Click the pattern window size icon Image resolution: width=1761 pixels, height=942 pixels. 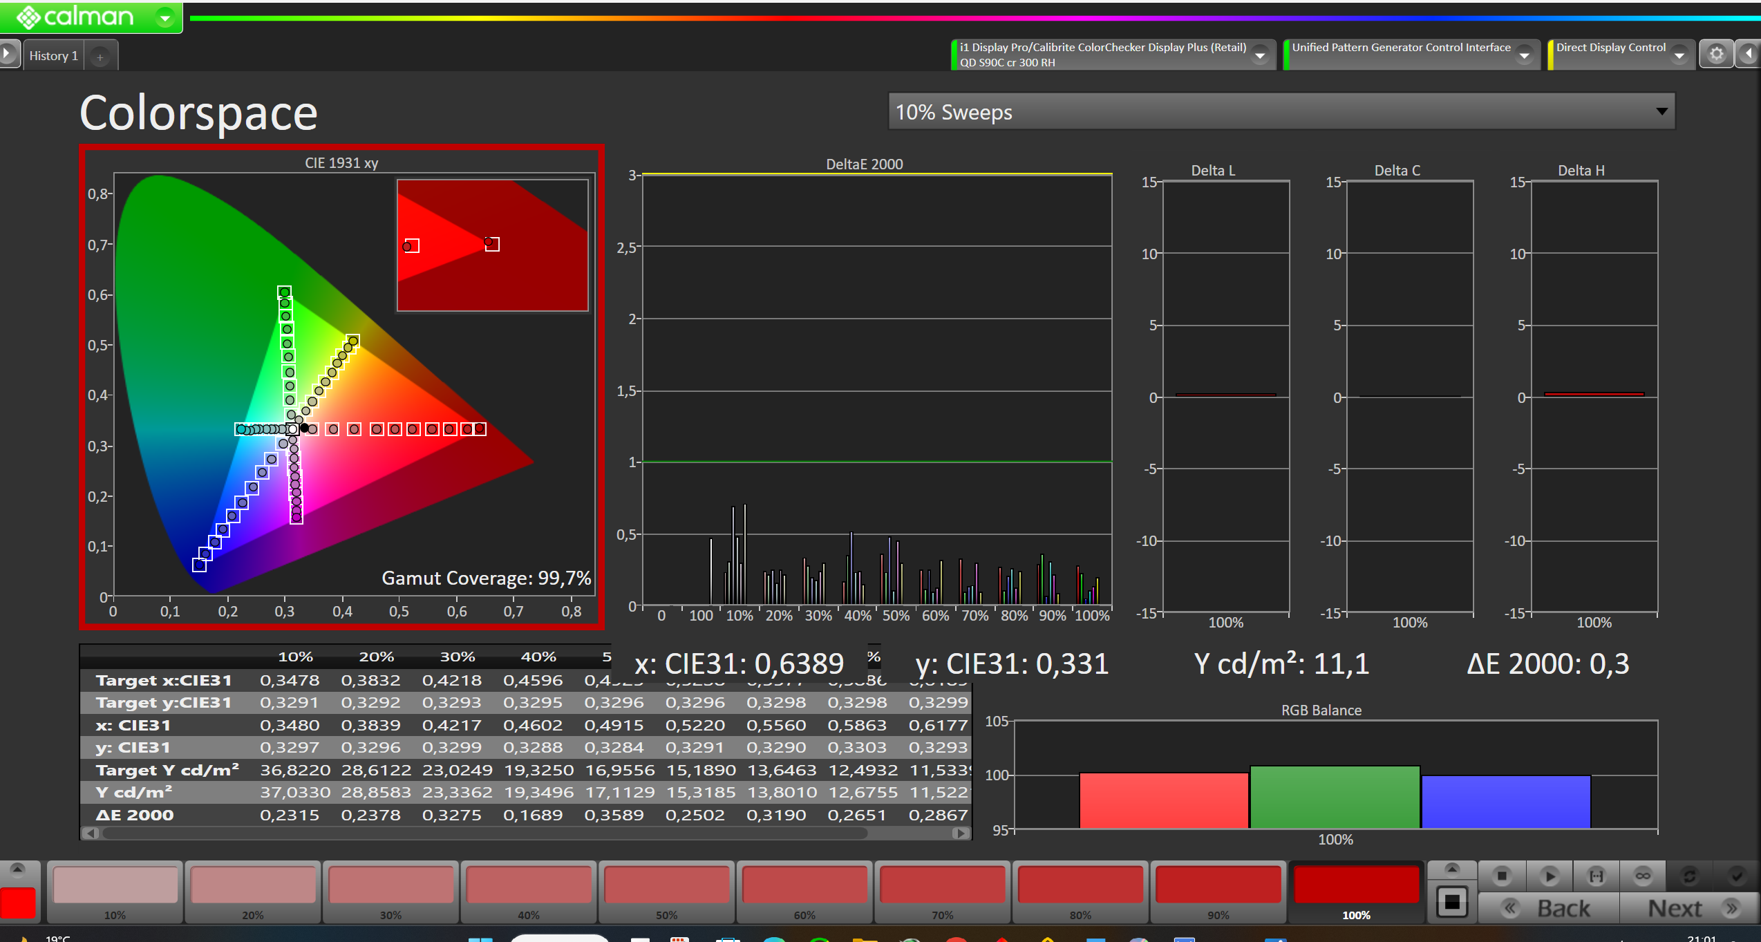pos(1452,902)
